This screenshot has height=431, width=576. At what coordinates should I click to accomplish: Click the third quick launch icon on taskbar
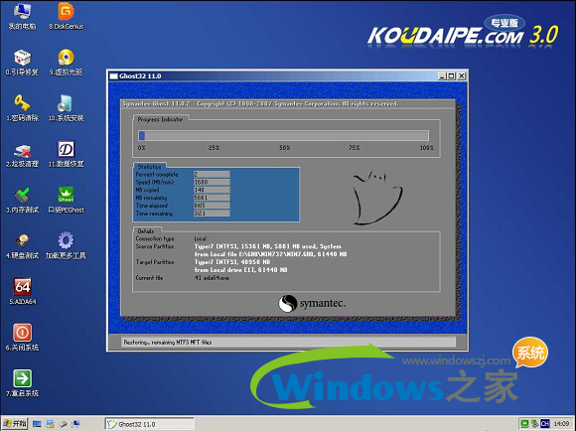pos(64,424)
